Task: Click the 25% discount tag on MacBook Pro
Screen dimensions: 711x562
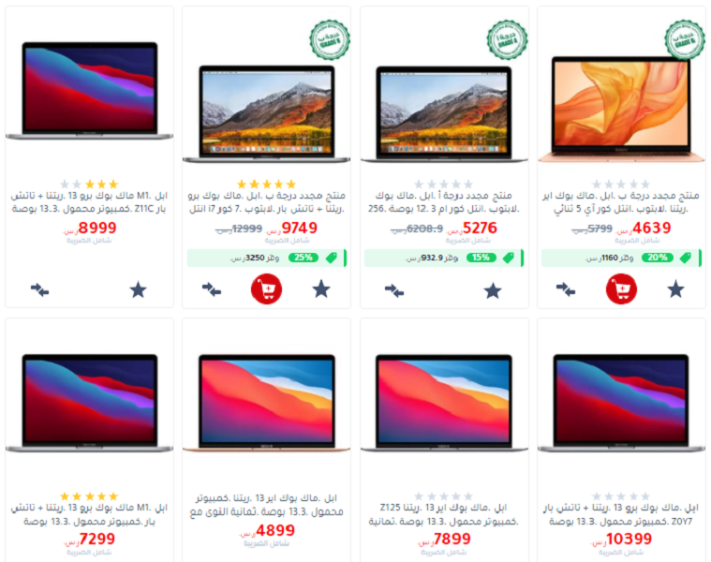Action: tap(304, 258)
